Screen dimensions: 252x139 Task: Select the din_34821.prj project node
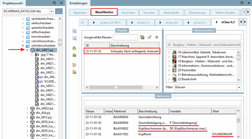coord(44,50)
